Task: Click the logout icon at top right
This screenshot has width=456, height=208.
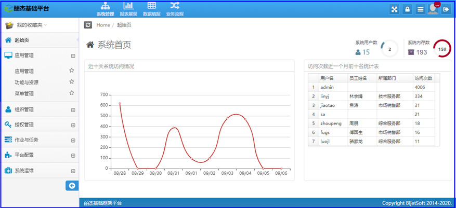Action: 446,9
